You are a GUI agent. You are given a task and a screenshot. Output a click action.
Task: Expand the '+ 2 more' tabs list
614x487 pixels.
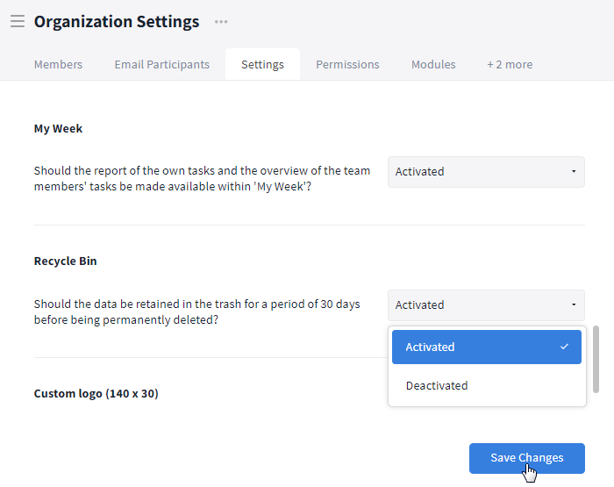click(510, 64)
